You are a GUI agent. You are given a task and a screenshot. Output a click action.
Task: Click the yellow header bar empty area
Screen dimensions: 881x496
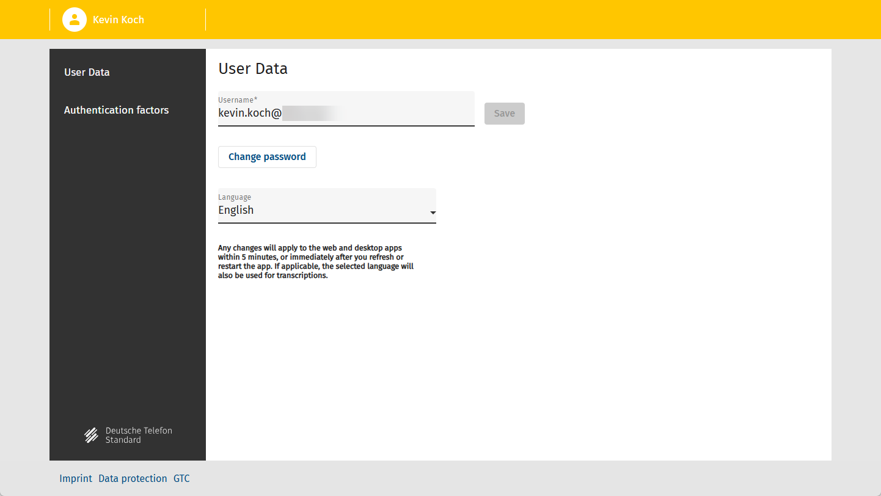click(519, 20)
